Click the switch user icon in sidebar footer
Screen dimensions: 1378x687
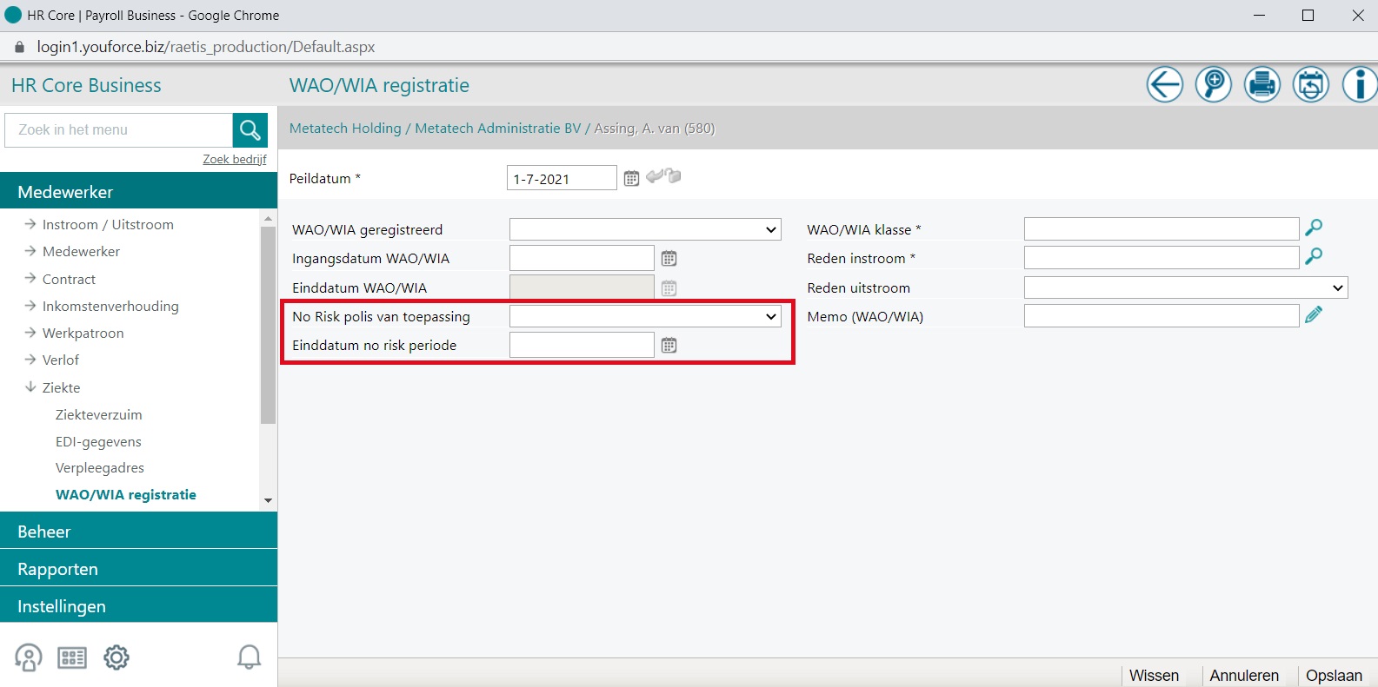coord(29,657)
